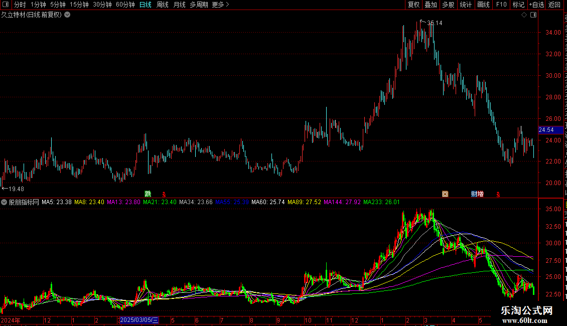Click the 财增 info marker
This screenshot has width=567, height=326.
click(x=477, y=194)
